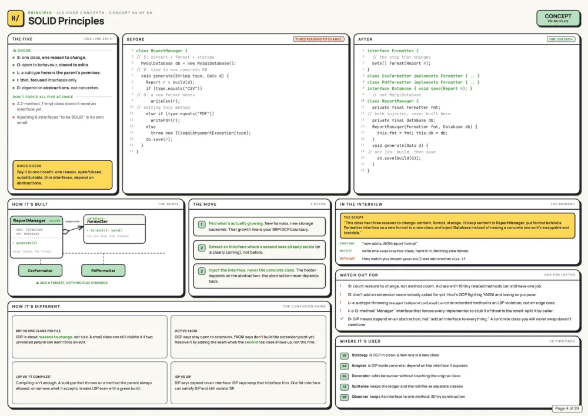Select the 13 badge next to Splitwise
This screenshot has width=588, height=416.
tap(344, 387)
